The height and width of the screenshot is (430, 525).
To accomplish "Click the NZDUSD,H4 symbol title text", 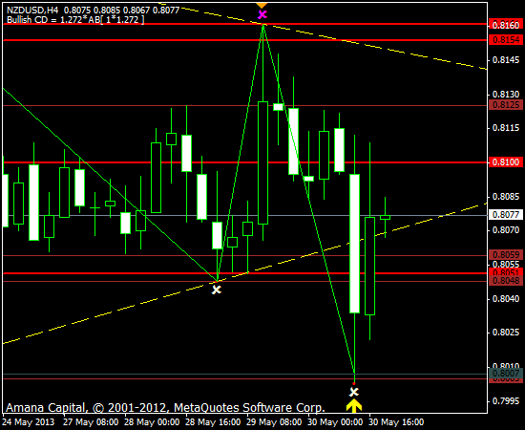I will point(32,11).
